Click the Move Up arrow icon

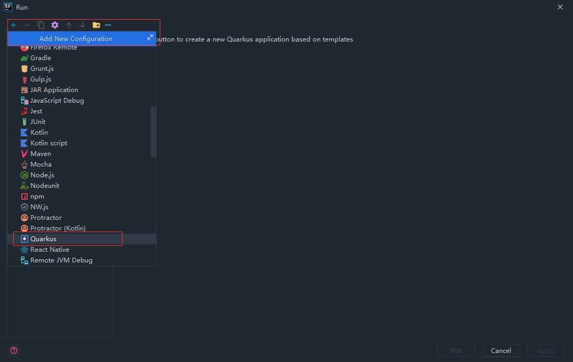click(69, 25)
